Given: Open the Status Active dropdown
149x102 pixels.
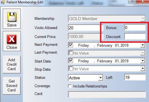Looking at the screenshot, I should 101,78.
